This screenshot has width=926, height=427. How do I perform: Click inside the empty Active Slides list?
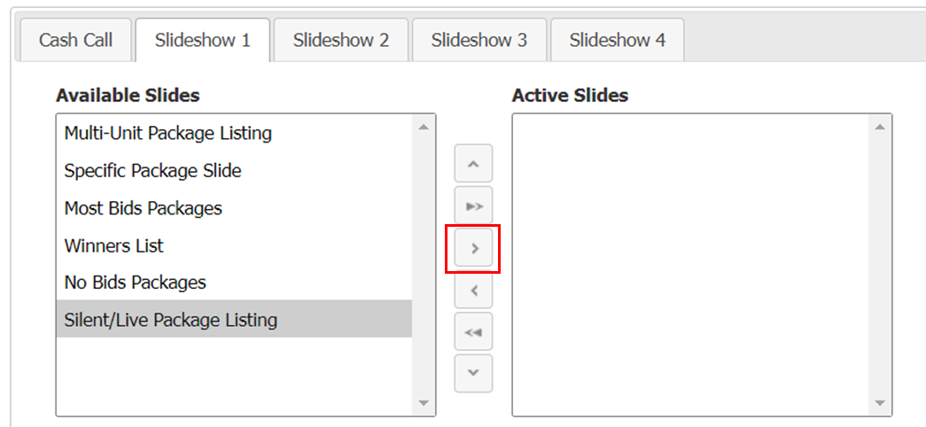[x=691, y=264]
